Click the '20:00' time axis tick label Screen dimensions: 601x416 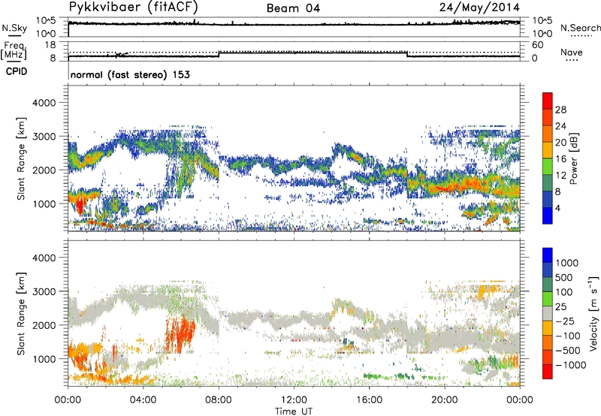pos(445,400)
